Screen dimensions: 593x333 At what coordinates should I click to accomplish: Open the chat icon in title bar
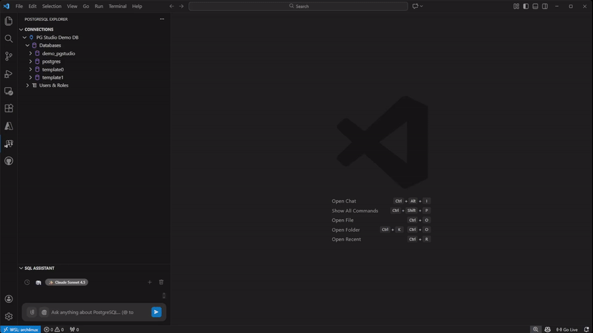coord(415,6)
